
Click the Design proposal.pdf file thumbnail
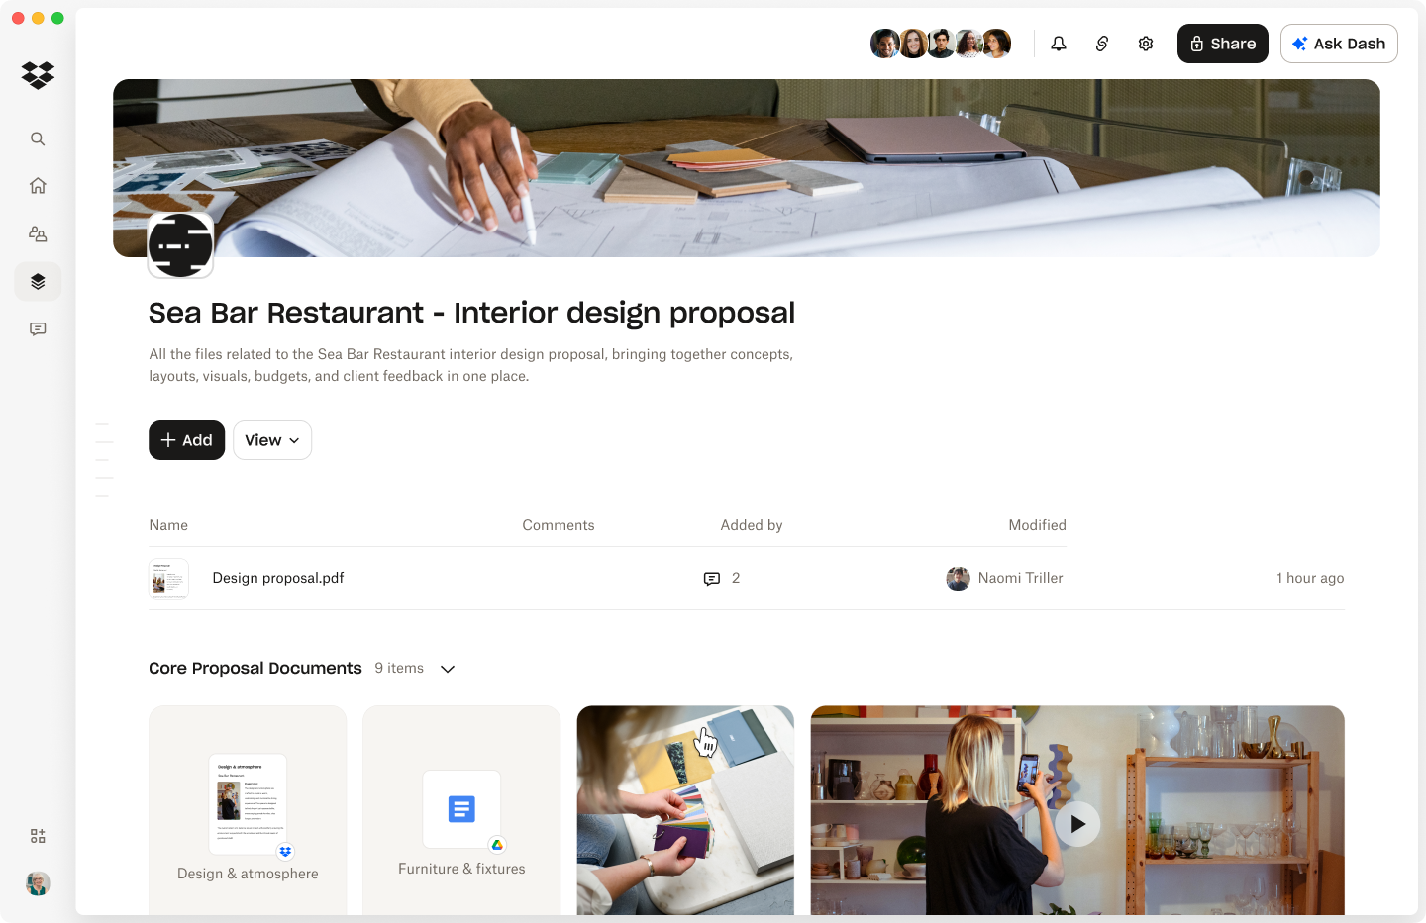(168, 579)
